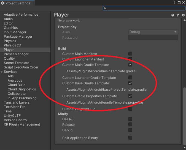Click the mainTemplate.gradle path text
This screenshot has width=186, height=150.
[x=101, y=71]
